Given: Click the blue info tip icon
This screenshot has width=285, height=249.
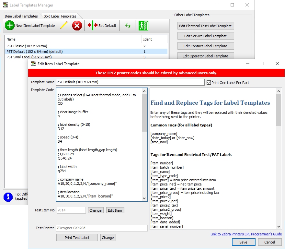Looking at the screenshot, I should tap(8, 196).
